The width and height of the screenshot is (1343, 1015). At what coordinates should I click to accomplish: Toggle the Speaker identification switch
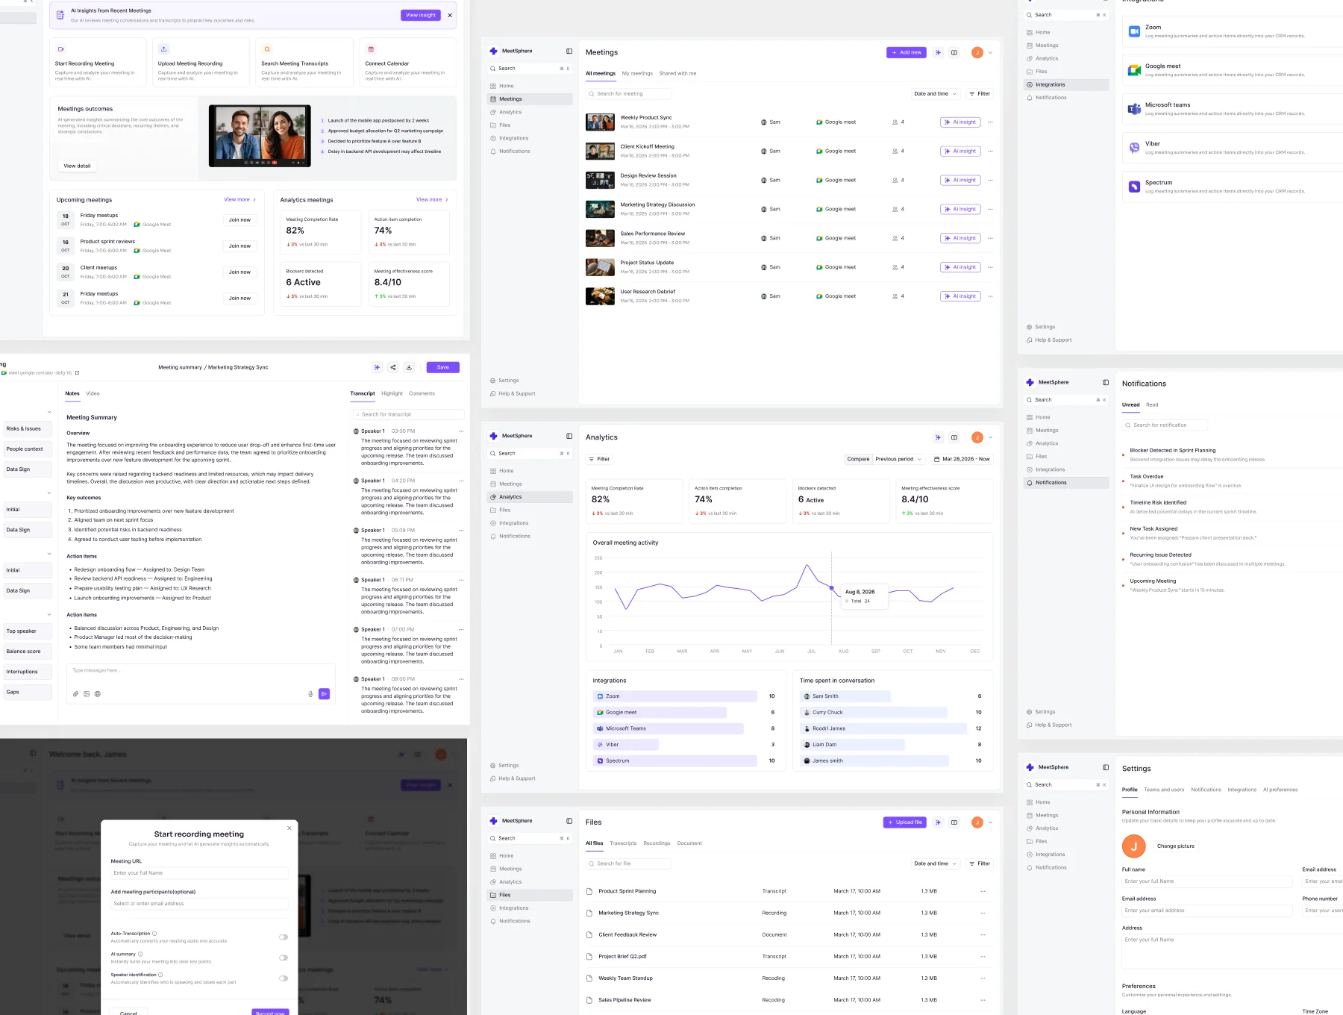[284, 978]
